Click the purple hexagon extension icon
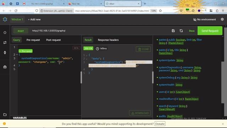This screenshot has height=128, width=227. (199, 11)
